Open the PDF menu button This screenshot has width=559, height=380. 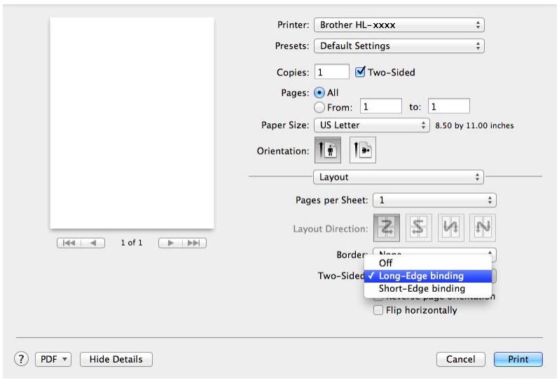pyautogui.click(x=53, y=359)
